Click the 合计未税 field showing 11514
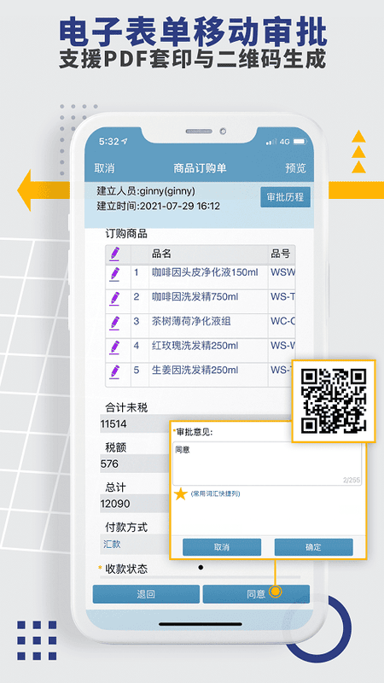The width and height of the screenshot is (384, 683). [x=135, y=423]
